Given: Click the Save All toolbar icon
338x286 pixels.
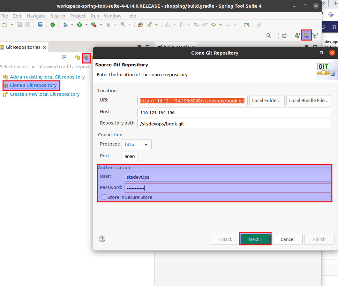Looking at the screenshot, I should [28, 25].
